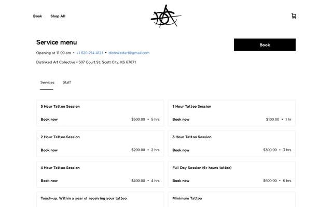This screenshot has width=332, height=207.
Task: Click the Distinked Art logo
Action: point(166,16)
